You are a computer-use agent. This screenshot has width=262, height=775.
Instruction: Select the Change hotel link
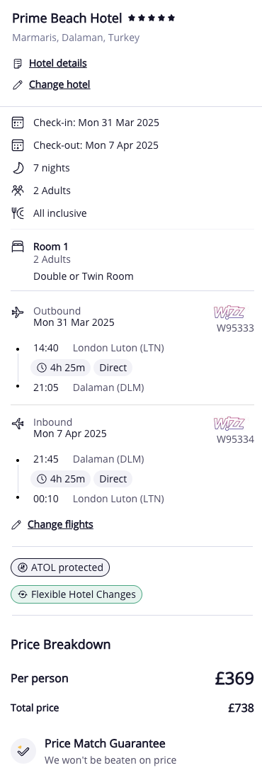59,84
